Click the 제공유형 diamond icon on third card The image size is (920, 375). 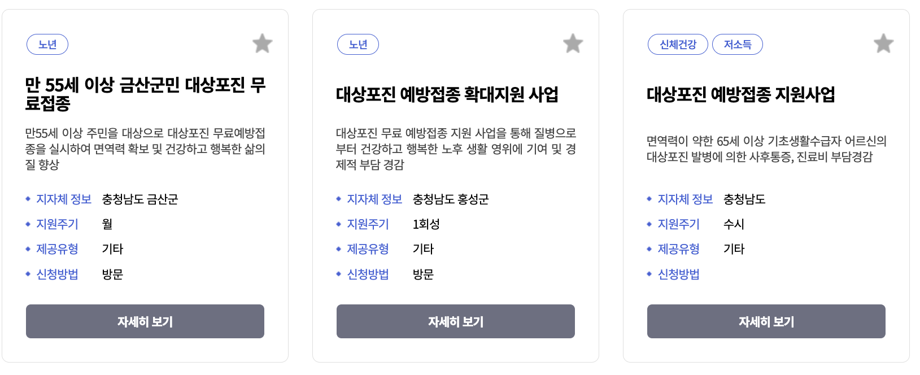(648, 249)
